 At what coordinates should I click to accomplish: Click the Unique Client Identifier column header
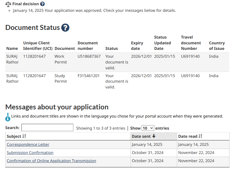[x=38, y=46]
